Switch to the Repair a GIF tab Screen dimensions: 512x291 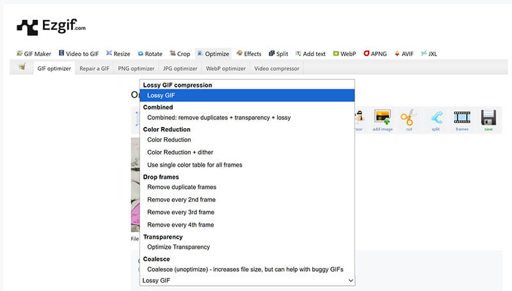(x=94, y=68)
